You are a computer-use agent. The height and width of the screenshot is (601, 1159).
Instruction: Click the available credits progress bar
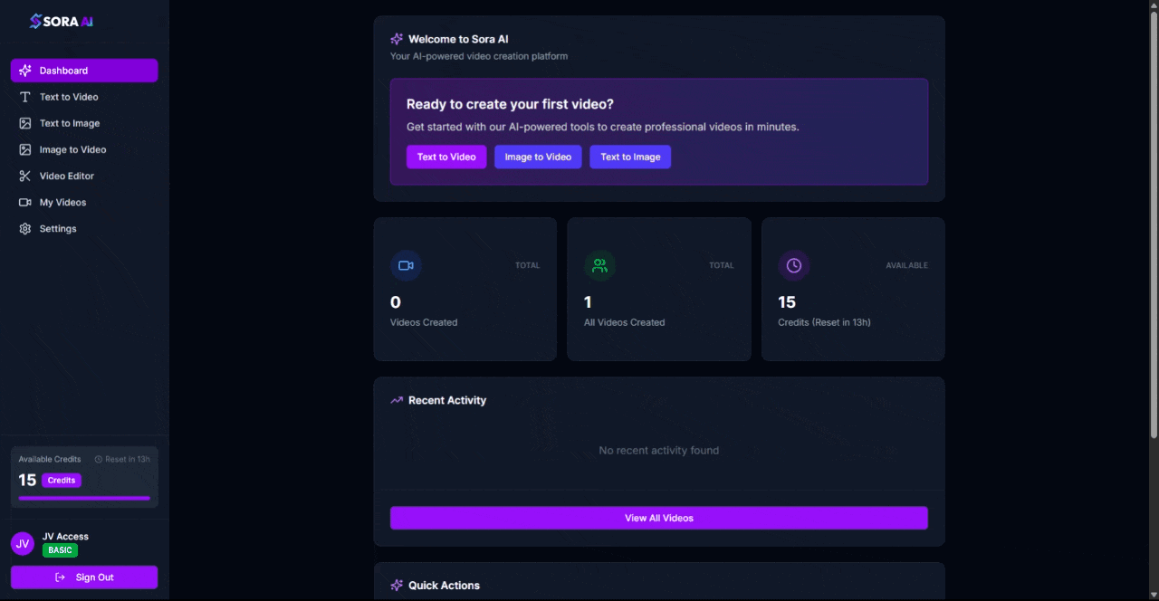click(x=84, y=498)
